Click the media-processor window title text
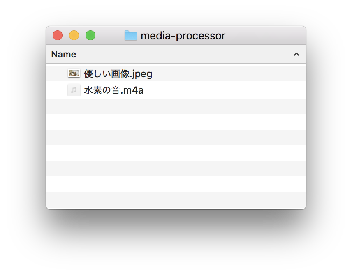This screenshot has height=275, width=352. [x=183, y=36]
